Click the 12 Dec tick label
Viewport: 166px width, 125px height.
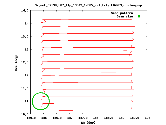pos(26,75)
